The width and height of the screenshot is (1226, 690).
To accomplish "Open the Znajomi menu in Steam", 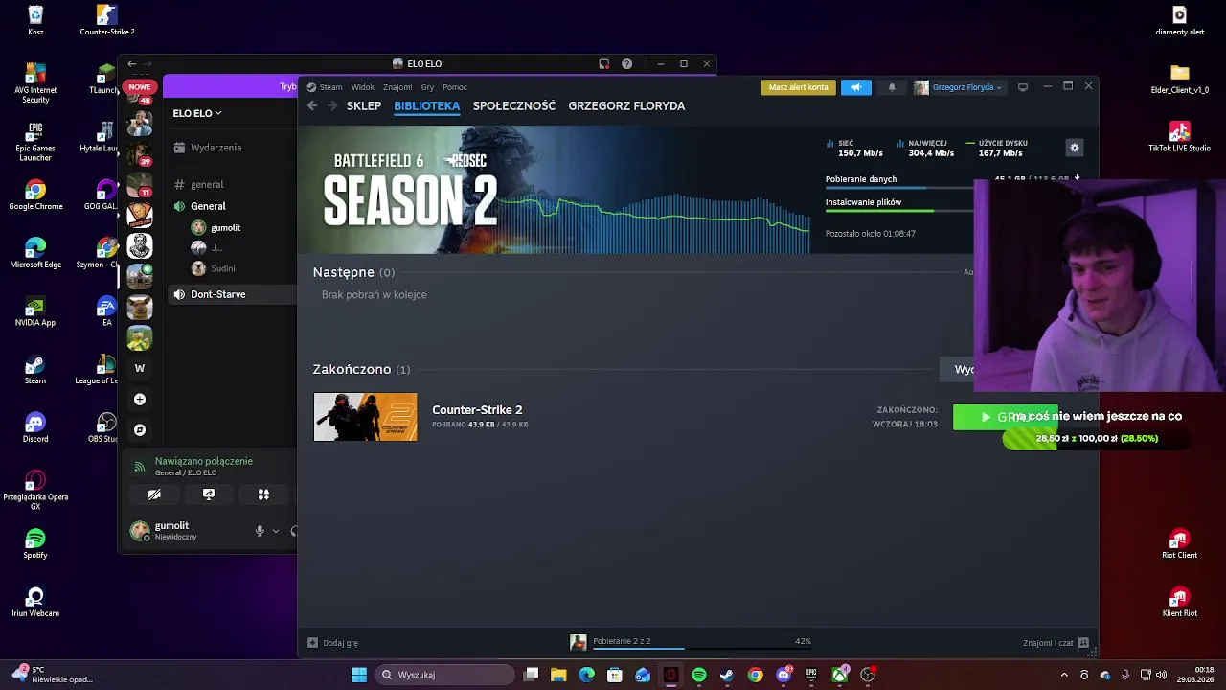I will [397, 87].
